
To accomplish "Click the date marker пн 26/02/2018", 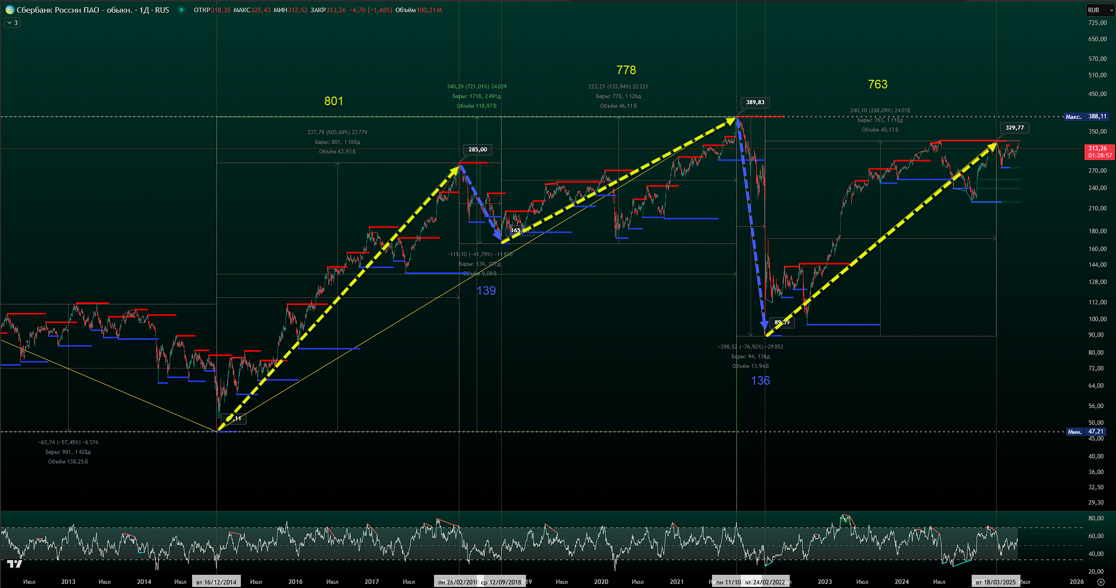I will coord(457,582).
